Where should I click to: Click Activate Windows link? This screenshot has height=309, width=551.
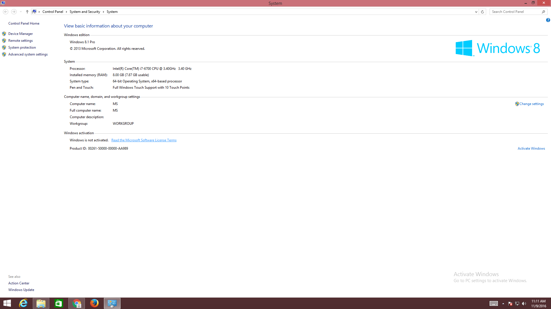(x=531, y=148)
